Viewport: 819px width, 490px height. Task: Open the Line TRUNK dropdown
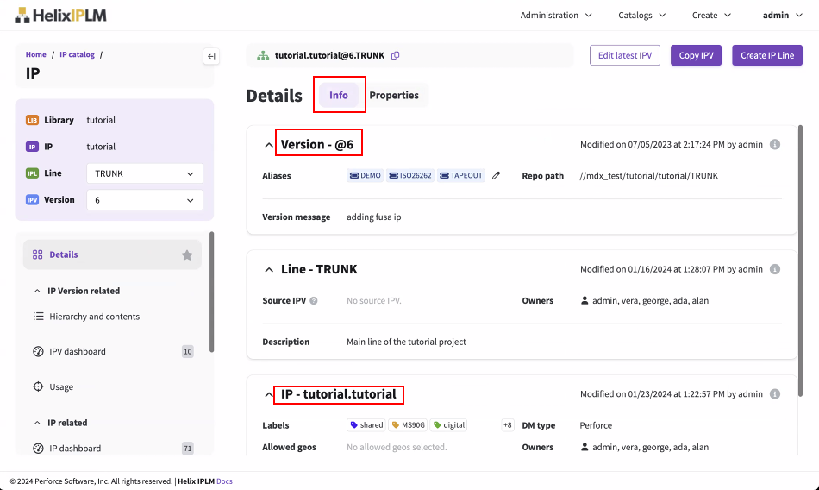point(145,173)
